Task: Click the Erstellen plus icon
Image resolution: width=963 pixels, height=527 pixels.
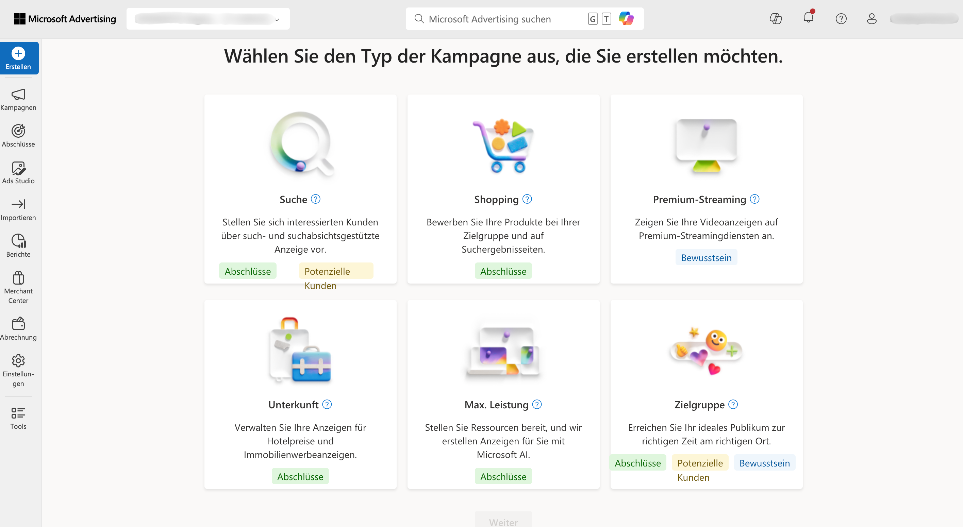Action: (x=18, y=53)
